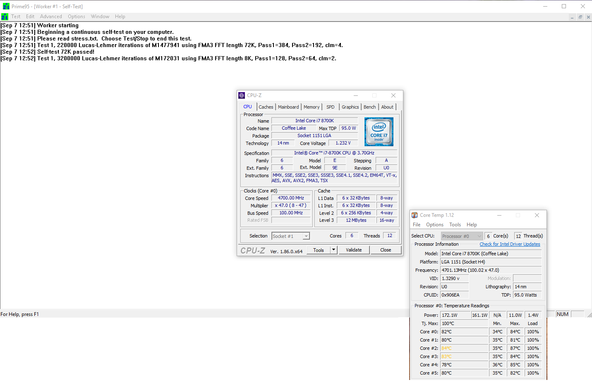Switch to the Graphics tab
The height and width of the screenshot is (387, 592).
tap(350, 107)
